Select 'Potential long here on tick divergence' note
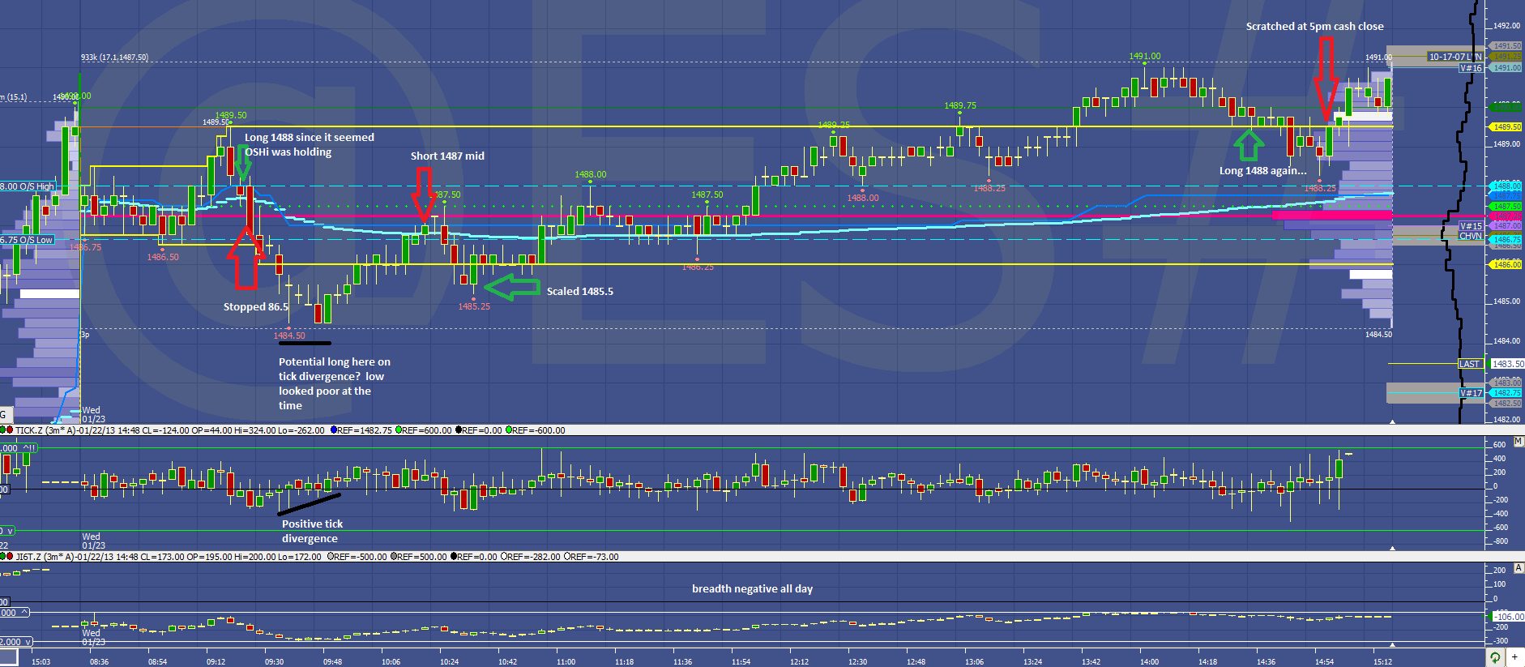The image size is (1525, 667). (335, 384)
